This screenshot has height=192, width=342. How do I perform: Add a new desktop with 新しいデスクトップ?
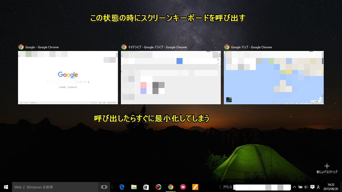tap(327, 168)
